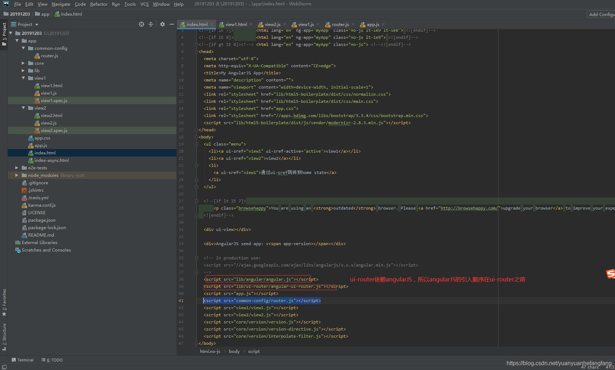Select app.css in project tree

click(x=42, y=138)
